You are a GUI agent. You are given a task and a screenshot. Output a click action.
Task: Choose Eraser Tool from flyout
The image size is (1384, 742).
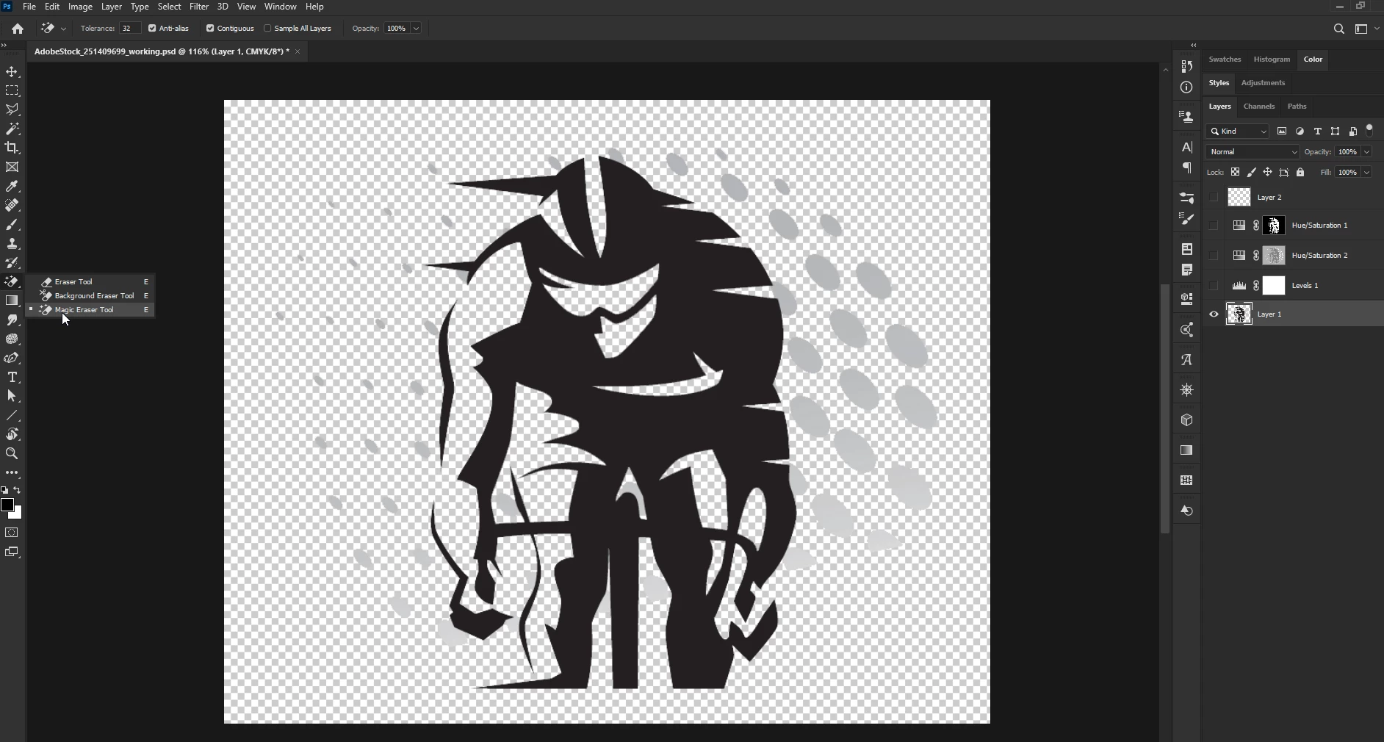[x=90, y=282]
